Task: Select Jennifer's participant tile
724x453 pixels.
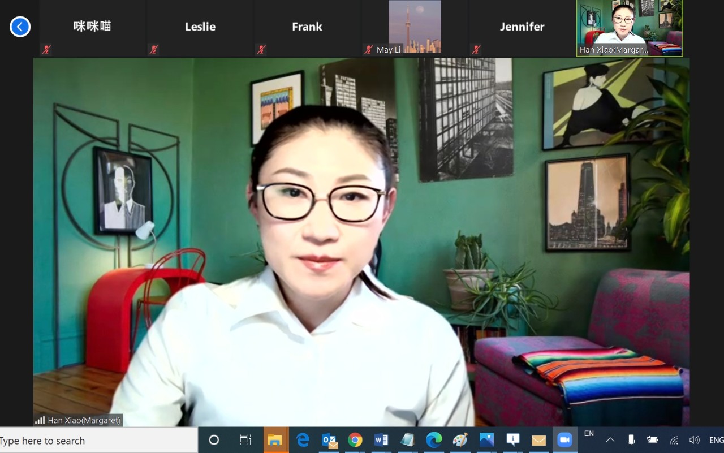Action: point(522,27)
